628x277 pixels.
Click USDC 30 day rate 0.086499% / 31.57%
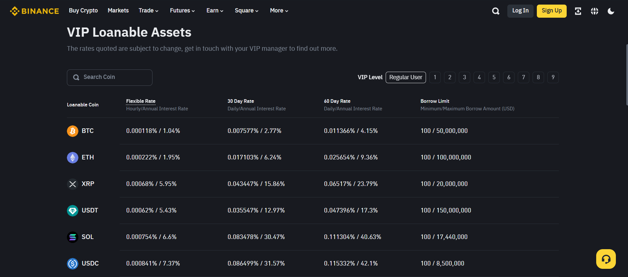pyautogui.click(x=256, y=264)
